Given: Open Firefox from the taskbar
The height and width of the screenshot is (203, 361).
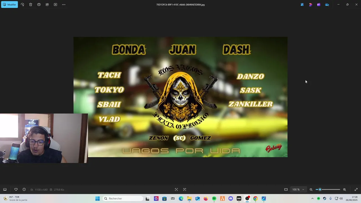Looking at the screenshot, I should pyautogui.click(x=206, y=198).
